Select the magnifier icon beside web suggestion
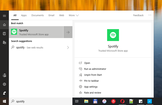The height and width of the screenshot is (105, 162). click(12, 47)
